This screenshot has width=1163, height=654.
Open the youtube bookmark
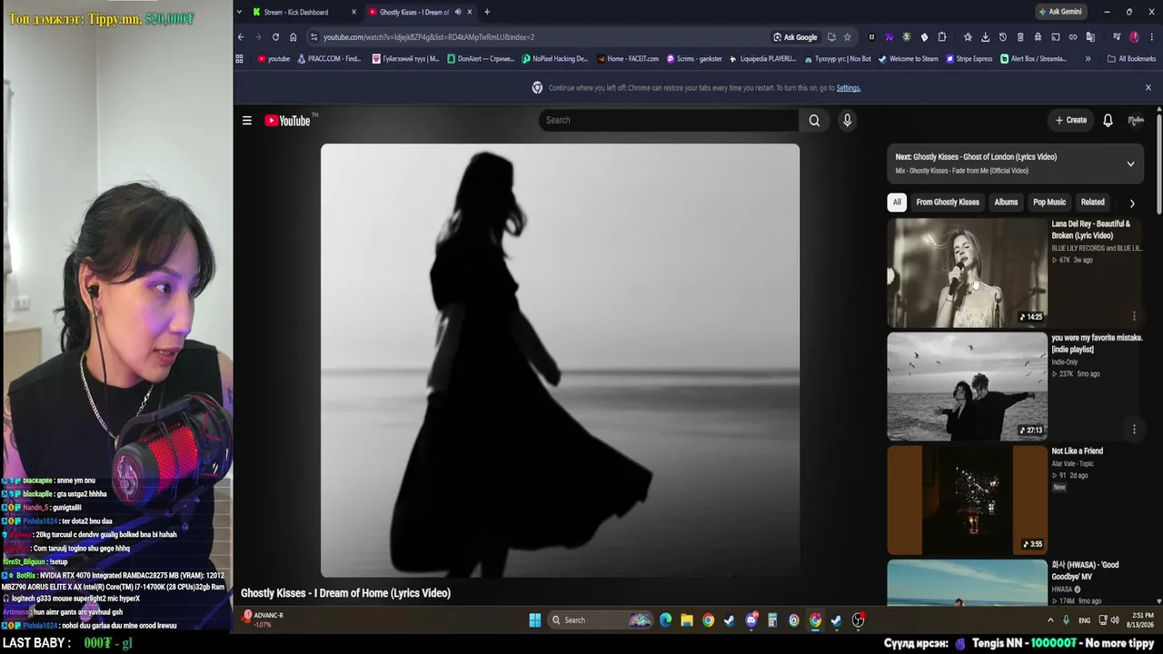(x=273, y=59)
